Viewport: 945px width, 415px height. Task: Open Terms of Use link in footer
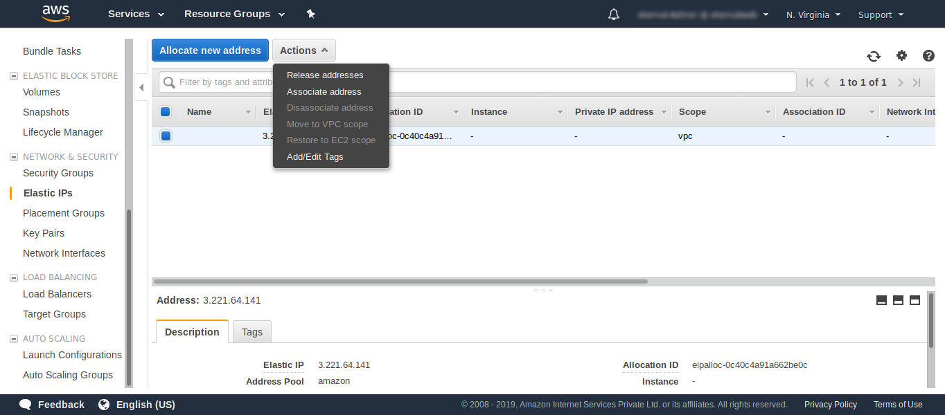[x=898, y=405]
